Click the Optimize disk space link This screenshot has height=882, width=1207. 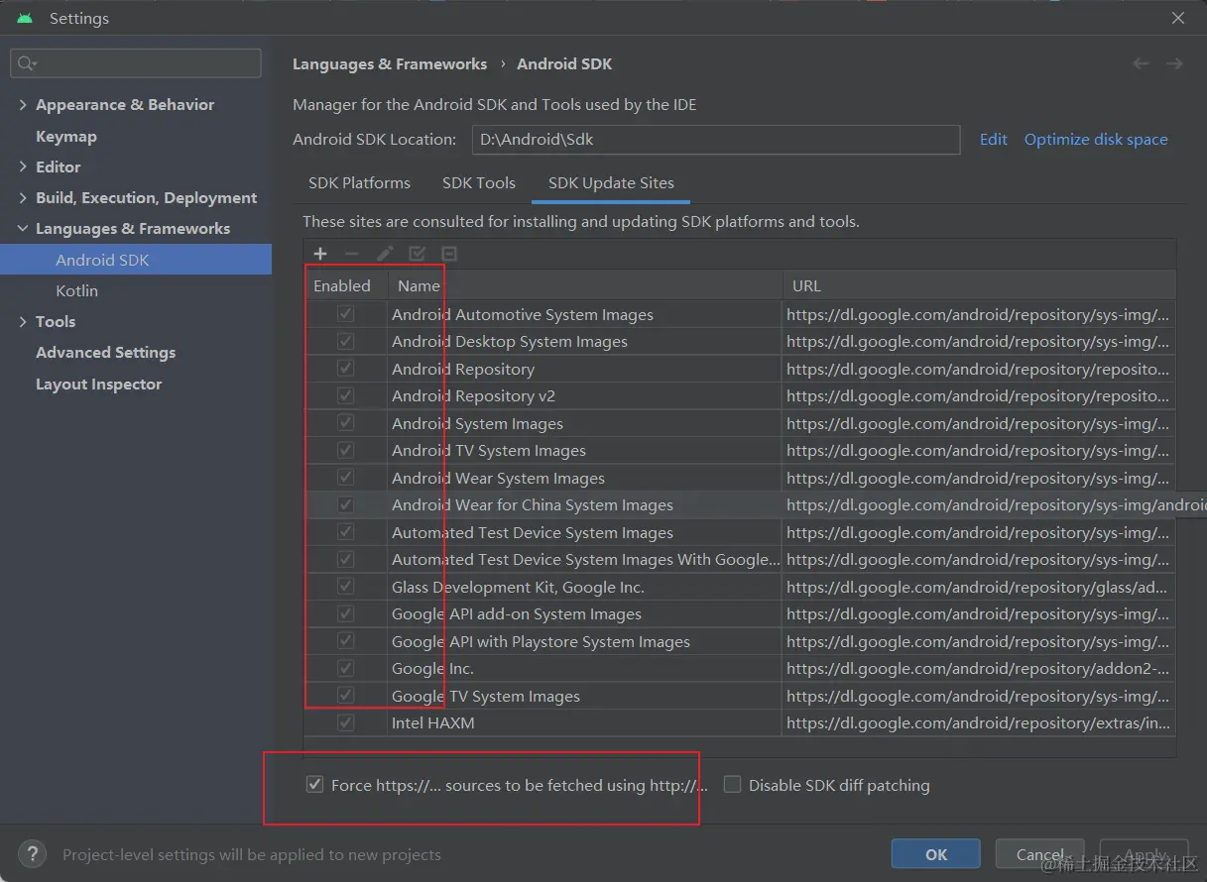[1096, 139]
